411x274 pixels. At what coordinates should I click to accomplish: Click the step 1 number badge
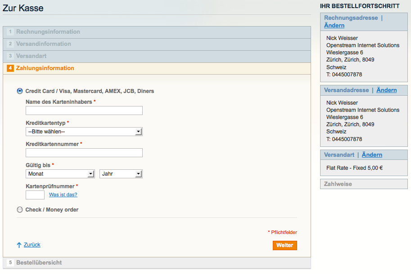(x=10, y=32)
